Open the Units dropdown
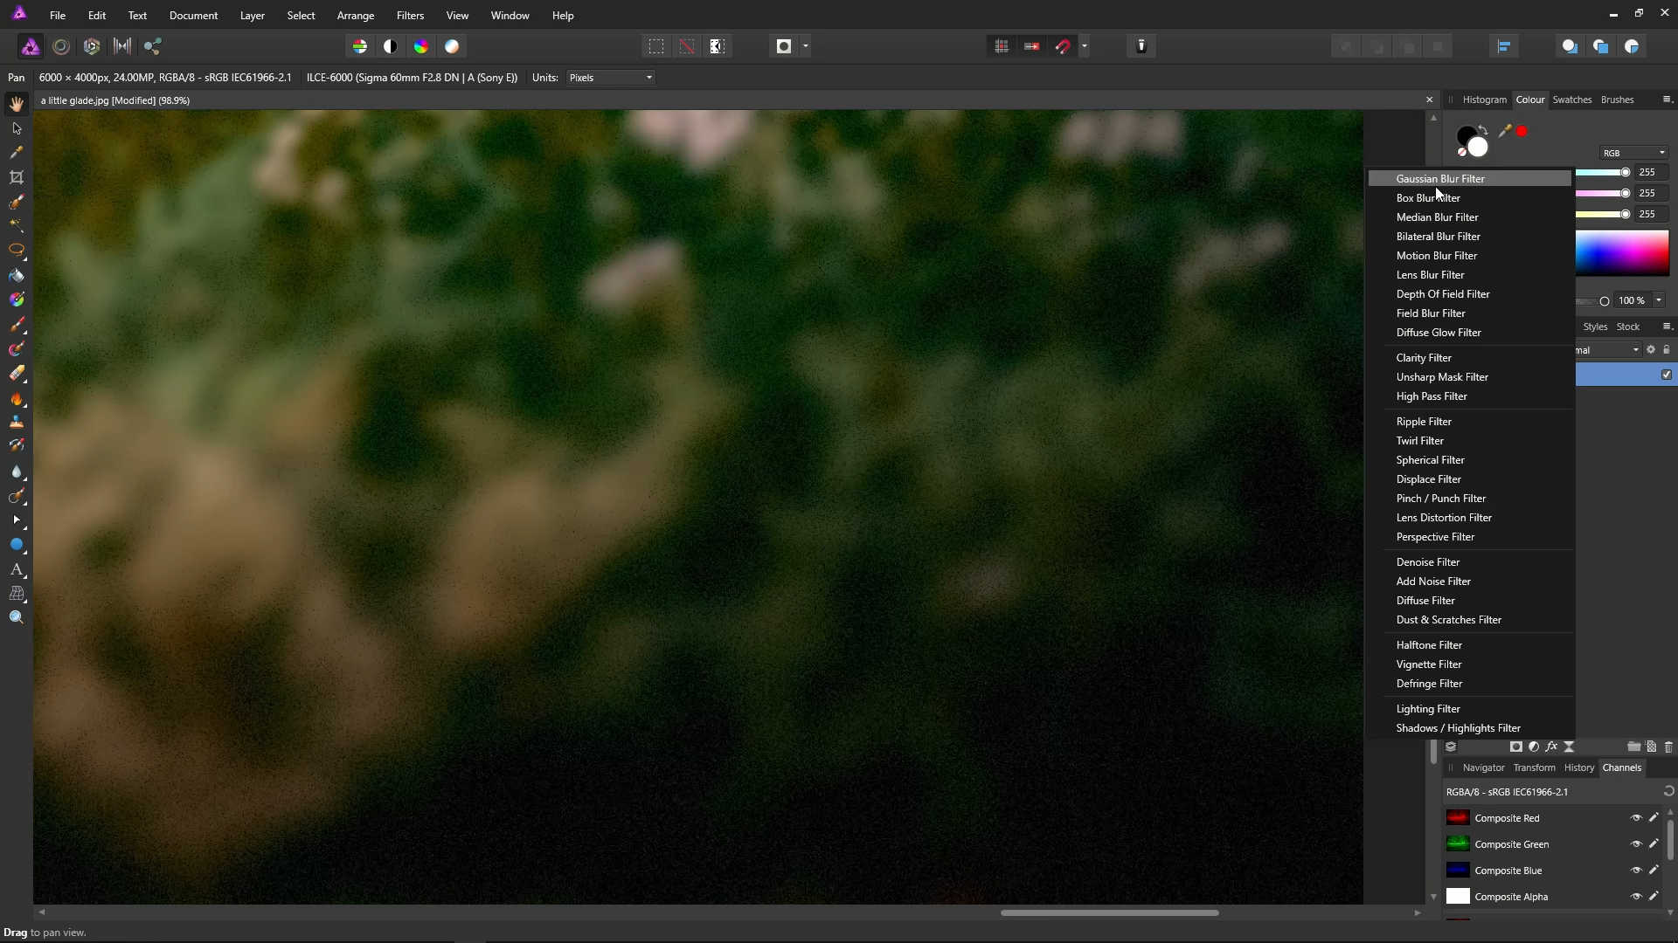 (611, 78)
